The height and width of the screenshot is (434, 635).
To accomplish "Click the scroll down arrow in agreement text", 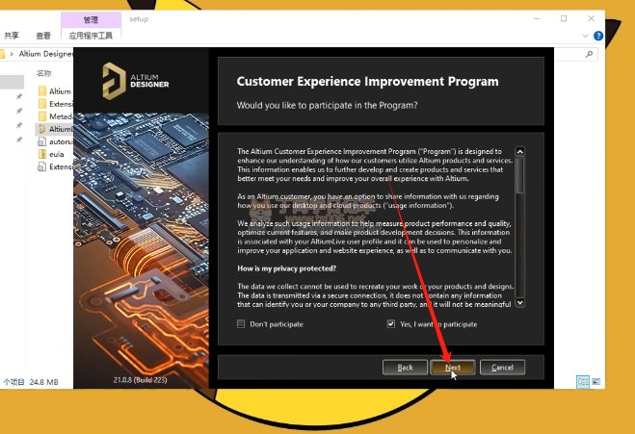I will click(x=520, y=302).
